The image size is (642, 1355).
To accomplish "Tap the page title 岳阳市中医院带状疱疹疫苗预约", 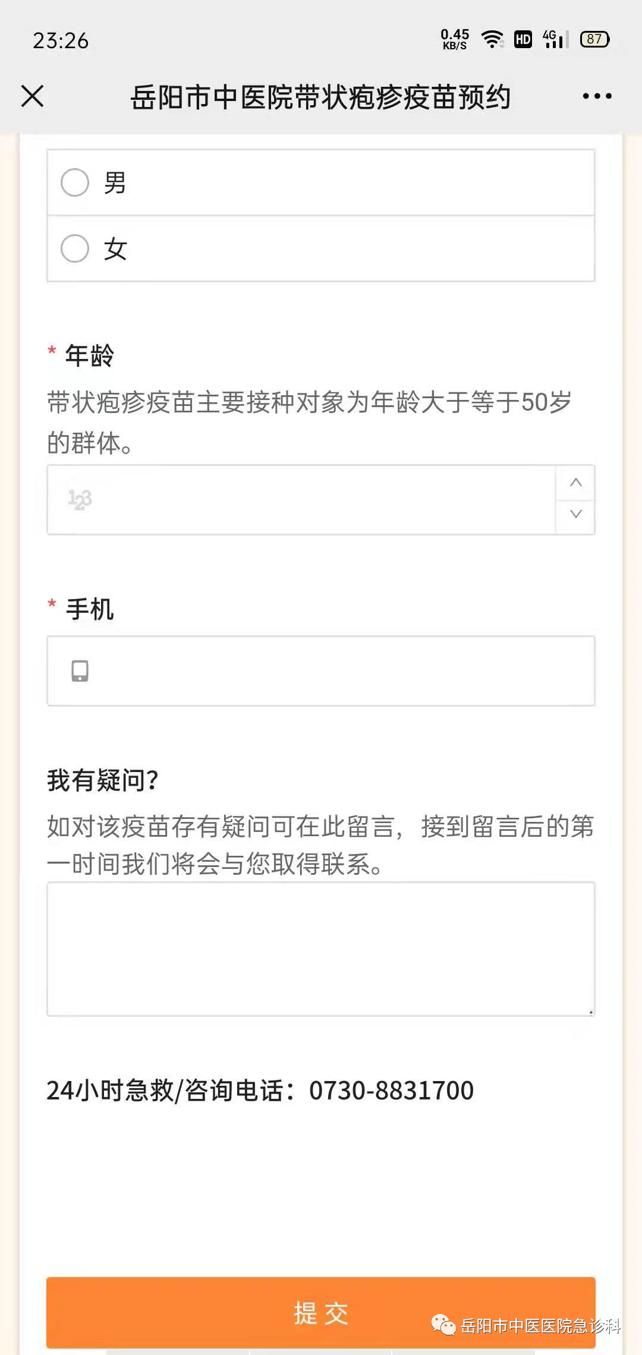I will 321,96.
